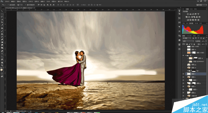Click the 不透明度 100% value field
Viewport: 208px width, 113px height.
203,41
